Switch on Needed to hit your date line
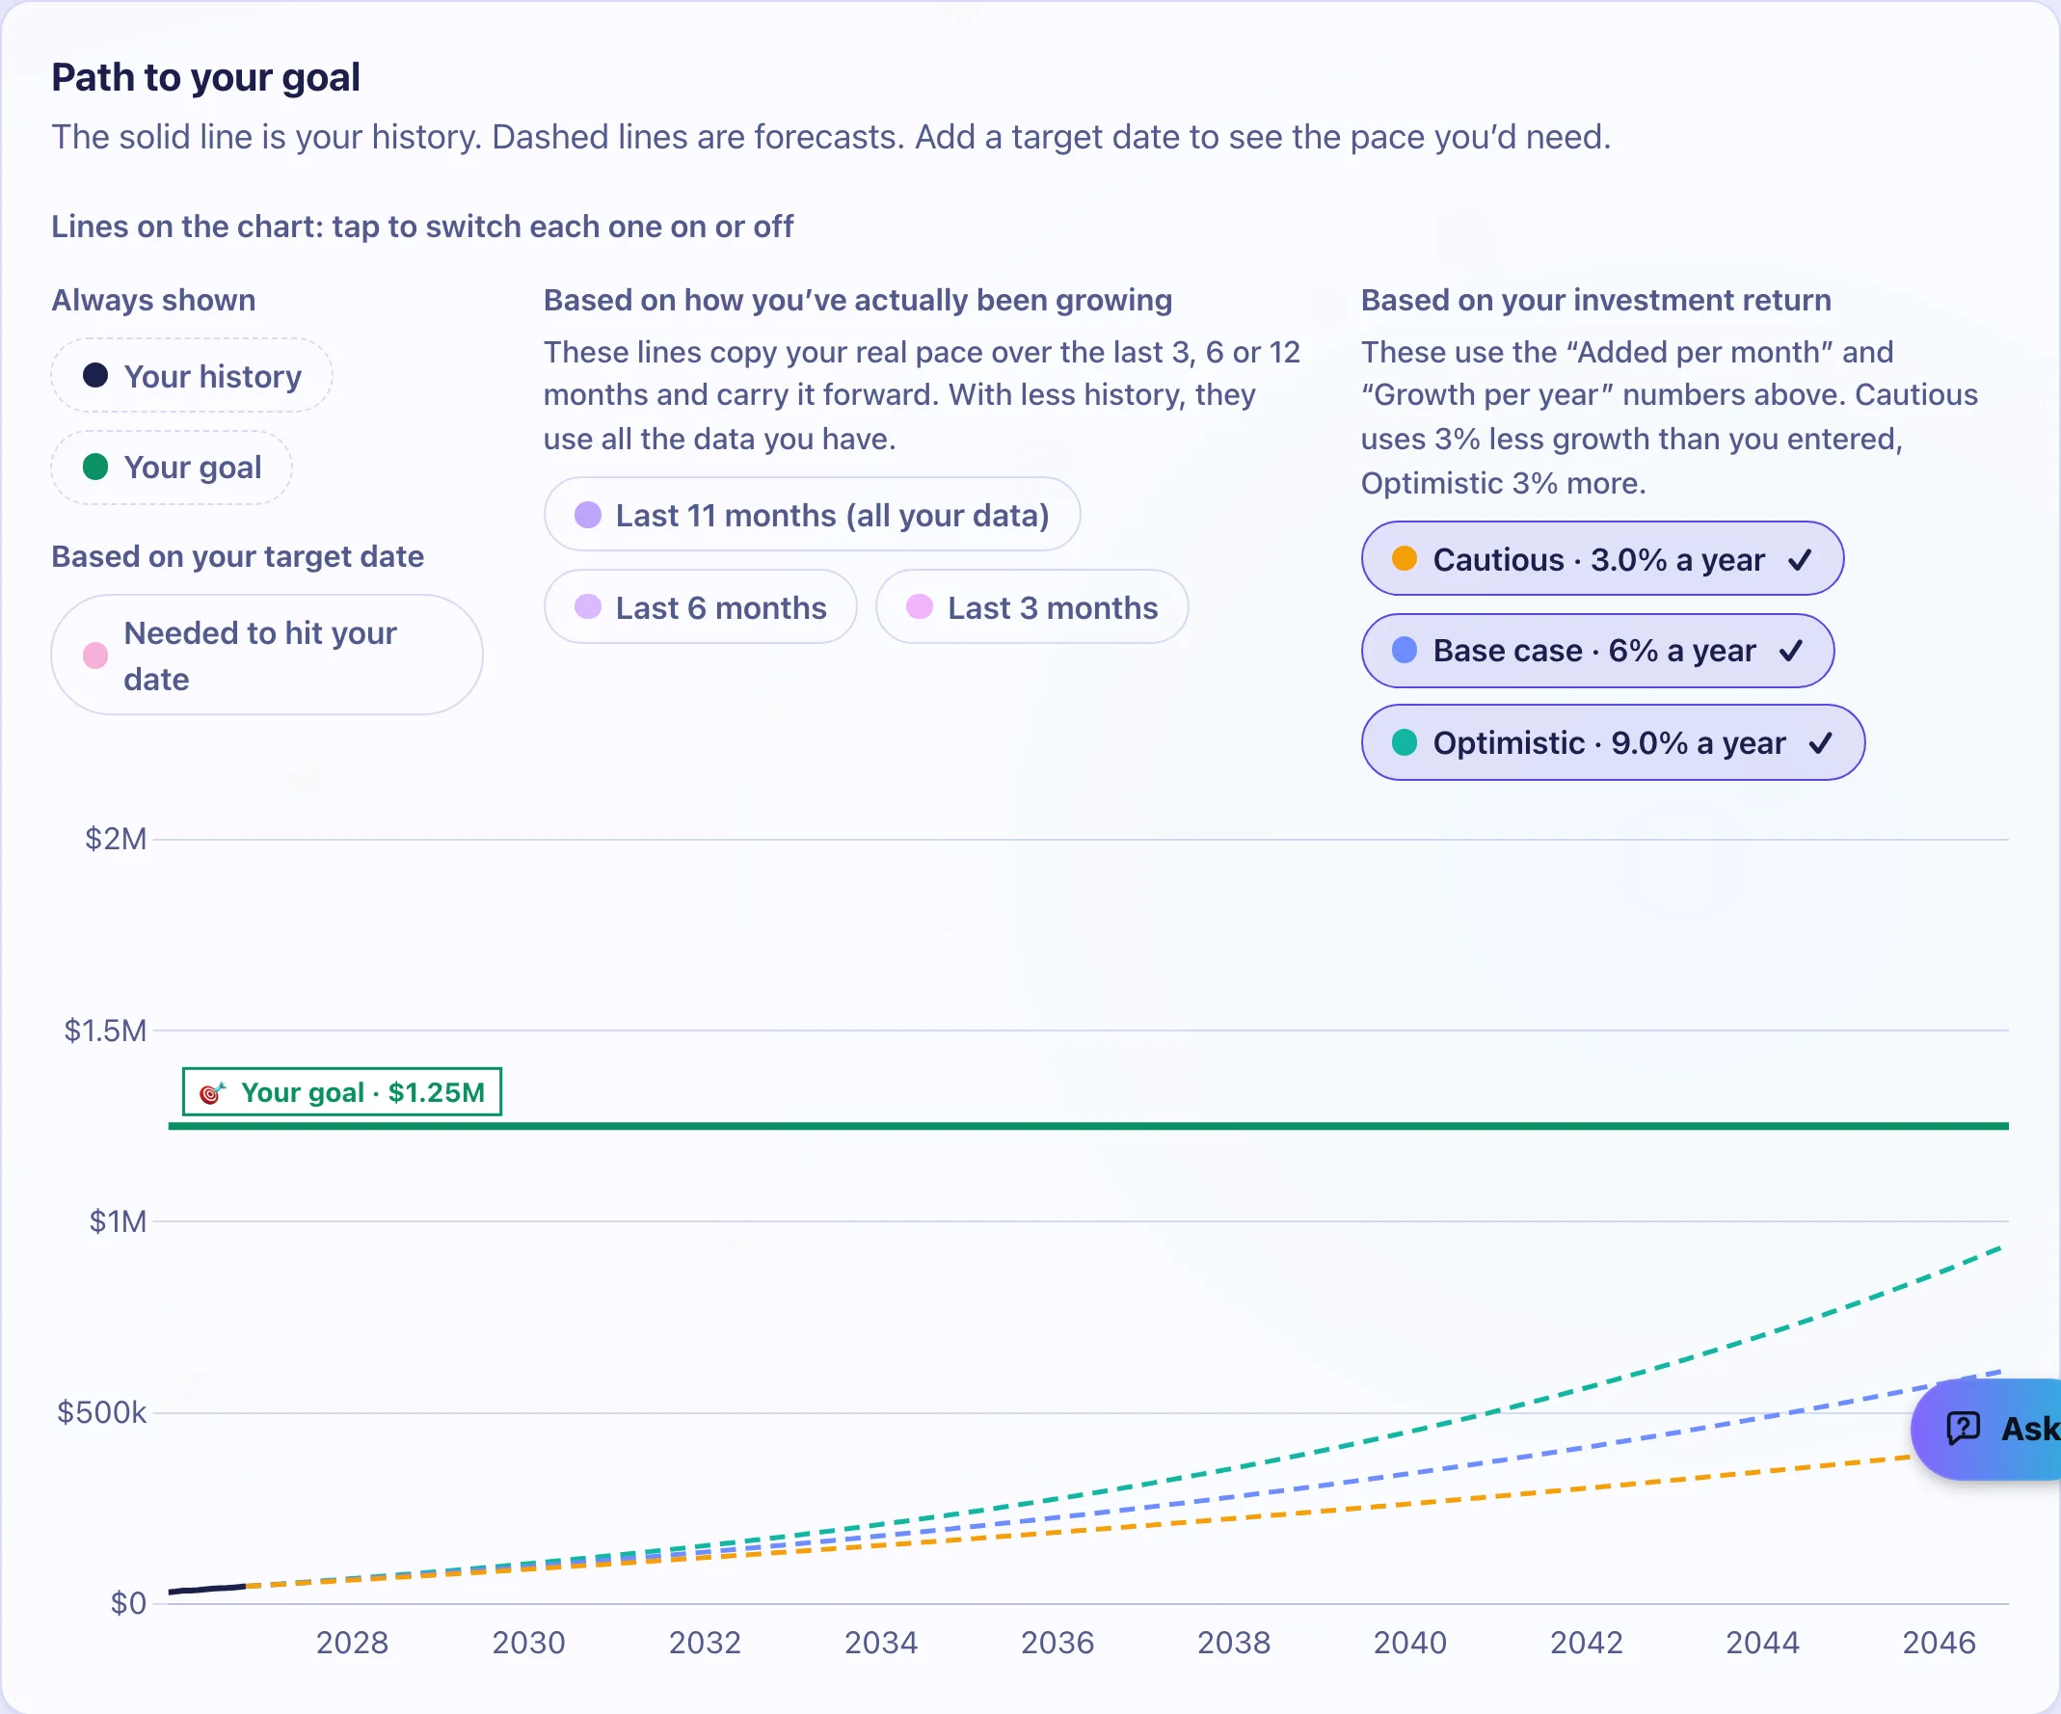This screenshot has height=1714, width=2061. coord(266,655)
